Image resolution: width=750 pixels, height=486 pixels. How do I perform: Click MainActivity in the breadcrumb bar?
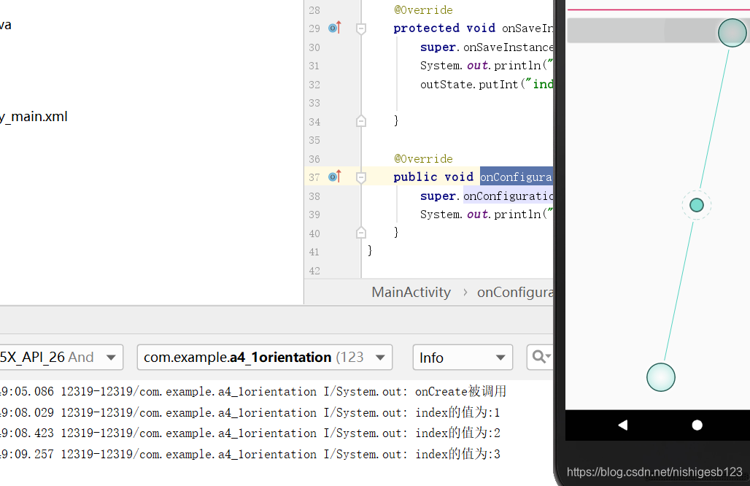411,293
